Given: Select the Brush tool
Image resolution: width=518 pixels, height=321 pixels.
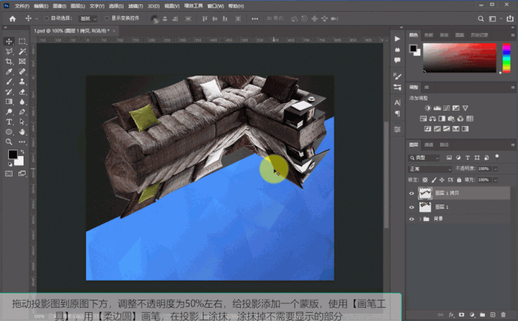Looking at the screenshot, I should tap(9, 82).
